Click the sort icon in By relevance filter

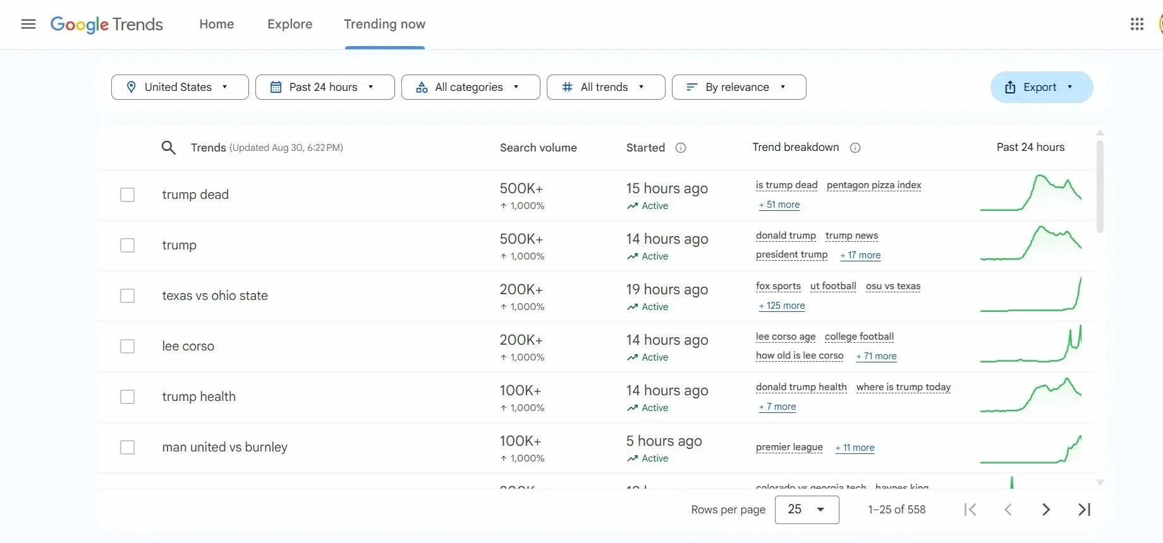click(x=692, y=87)
